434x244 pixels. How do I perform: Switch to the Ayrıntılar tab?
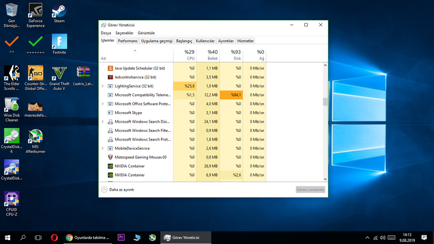[226, 41]
